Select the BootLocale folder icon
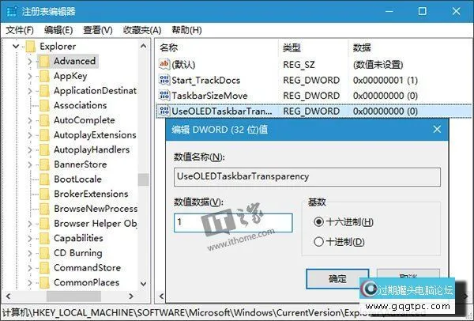Screen dimensions: 474x321 pos(45,179)
